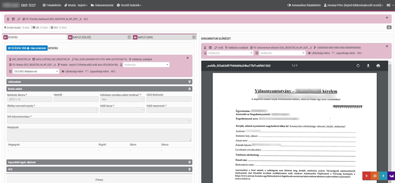The height and width of the screenshot is (183, 395).
Task: Expand the OCR section
Action: click(99, 169)
